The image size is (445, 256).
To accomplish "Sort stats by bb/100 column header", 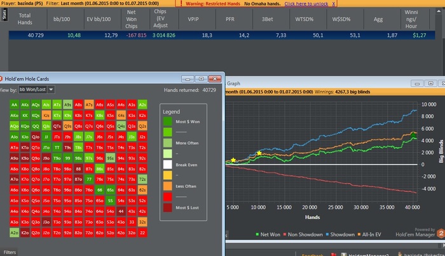I will point(62,19).
